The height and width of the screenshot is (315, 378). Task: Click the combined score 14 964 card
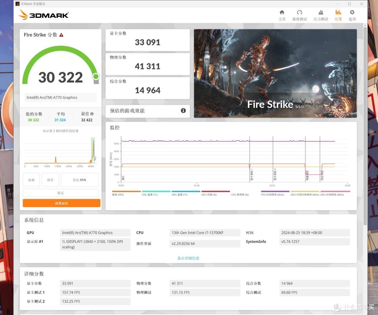point(148,88)
